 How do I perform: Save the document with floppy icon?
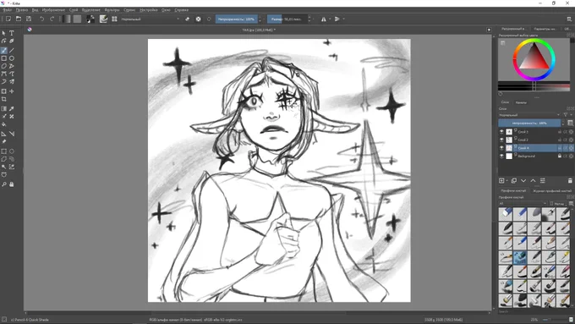point(29,19)
